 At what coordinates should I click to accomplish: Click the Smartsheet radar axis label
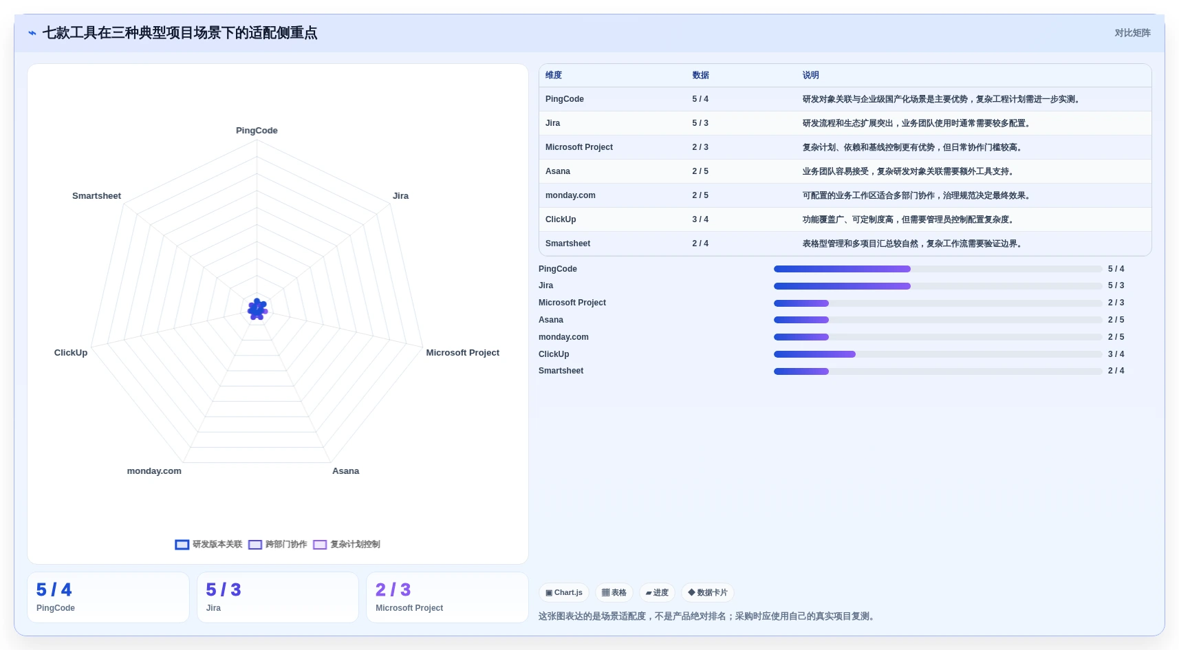[96, 196]
